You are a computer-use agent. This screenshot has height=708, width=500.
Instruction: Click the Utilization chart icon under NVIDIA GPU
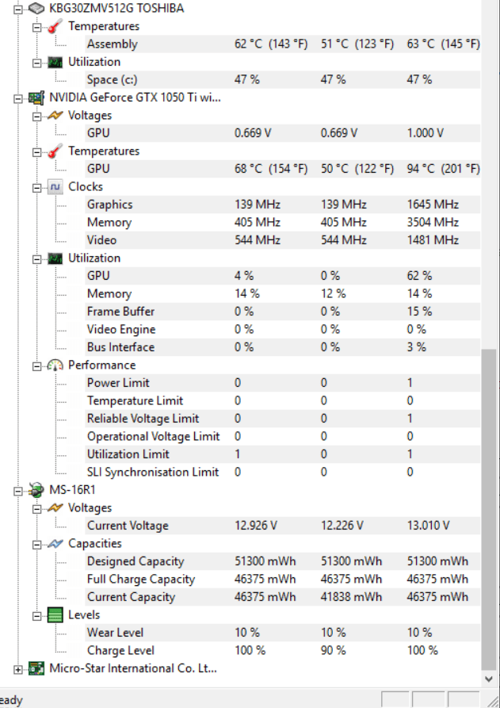pyautogui.click(x=55, y=258)
